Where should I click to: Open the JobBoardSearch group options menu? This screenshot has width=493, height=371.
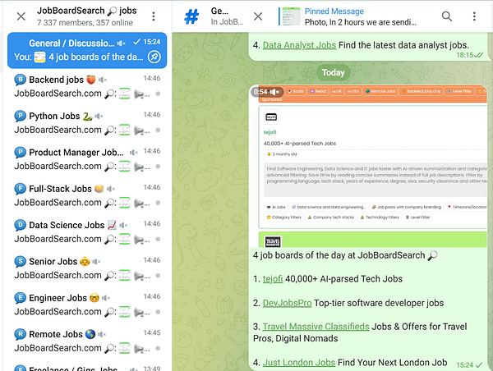tap(154, 16)
